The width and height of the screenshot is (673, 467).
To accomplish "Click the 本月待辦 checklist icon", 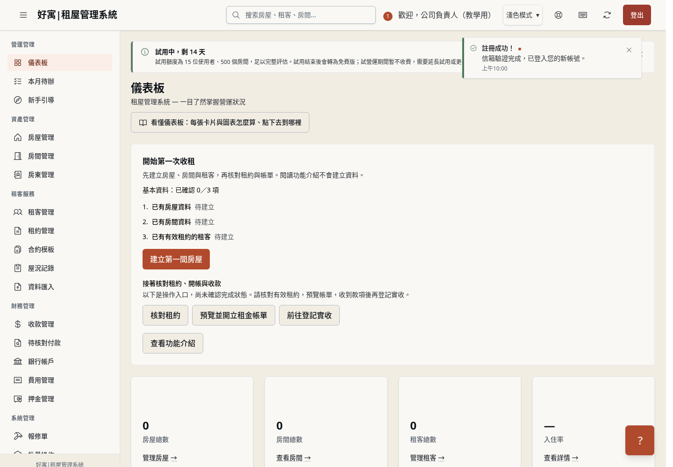I will coord(18,81).
